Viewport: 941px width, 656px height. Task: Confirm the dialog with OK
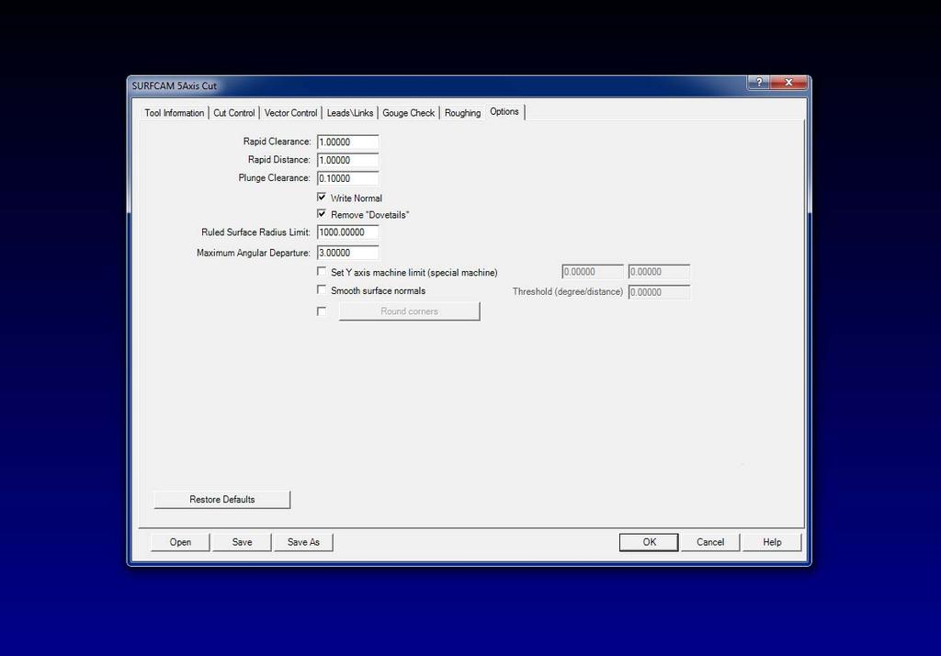tap(650, 542)
